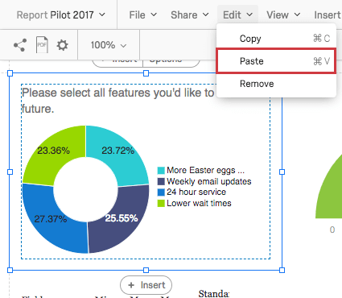
Task: Click the More Easter eggs legend swatch
Action: click(x=161, y=171)
